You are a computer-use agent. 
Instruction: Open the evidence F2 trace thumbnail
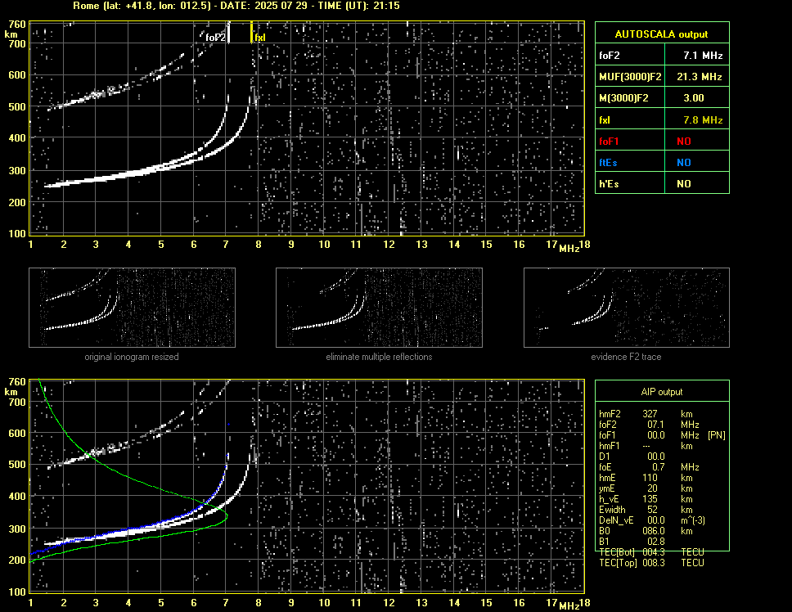pyautogui.click(x=627, y=308)
